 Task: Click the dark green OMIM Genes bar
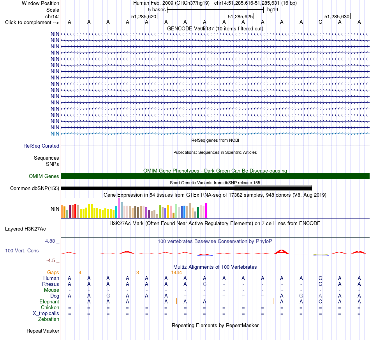215,176
